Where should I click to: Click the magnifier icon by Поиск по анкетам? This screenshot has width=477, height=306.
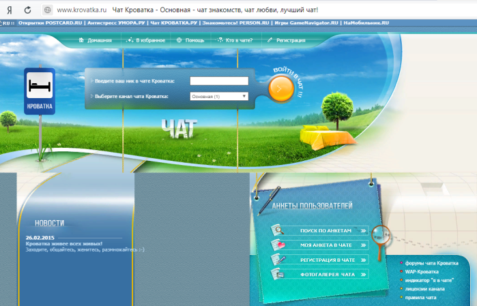point(278,230)
